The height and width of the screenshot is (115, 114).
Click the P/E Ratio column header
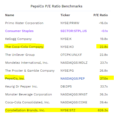click(101, 15)
